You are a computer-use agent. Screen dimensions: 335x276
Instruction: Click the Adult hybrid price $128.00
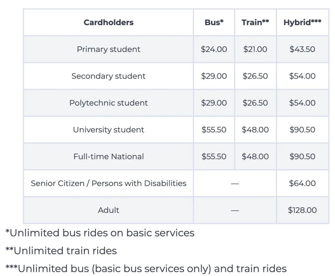coord(302,210)
